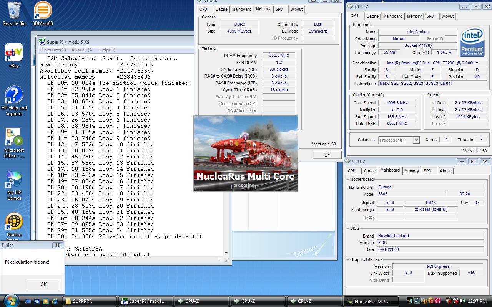Launch the 3DMark03 desktop shortcut
The height and width of the screenshot is (307, 492).
tap(43, 14)
